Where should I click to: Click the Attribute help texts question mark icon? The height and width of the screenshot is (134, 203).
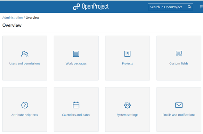(25, 105)
